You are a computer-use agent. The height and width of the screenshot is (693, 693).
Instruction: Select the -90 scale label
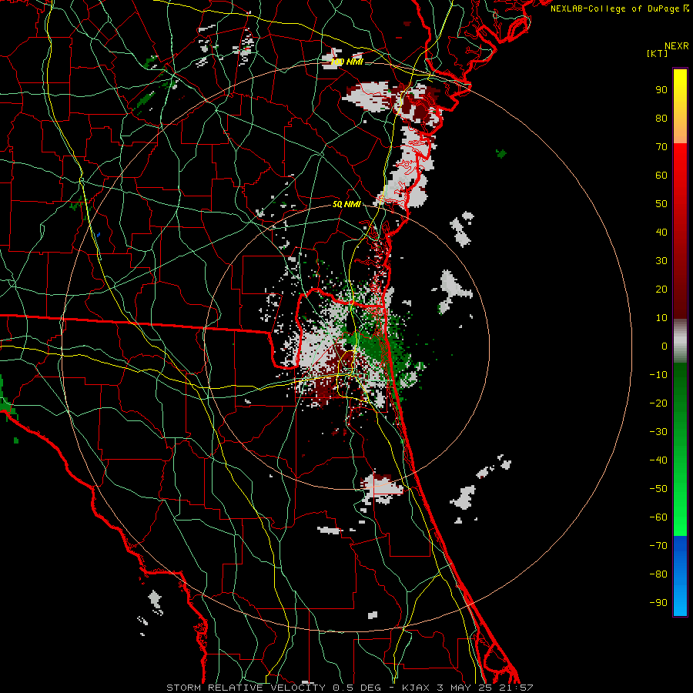(658, 603)
